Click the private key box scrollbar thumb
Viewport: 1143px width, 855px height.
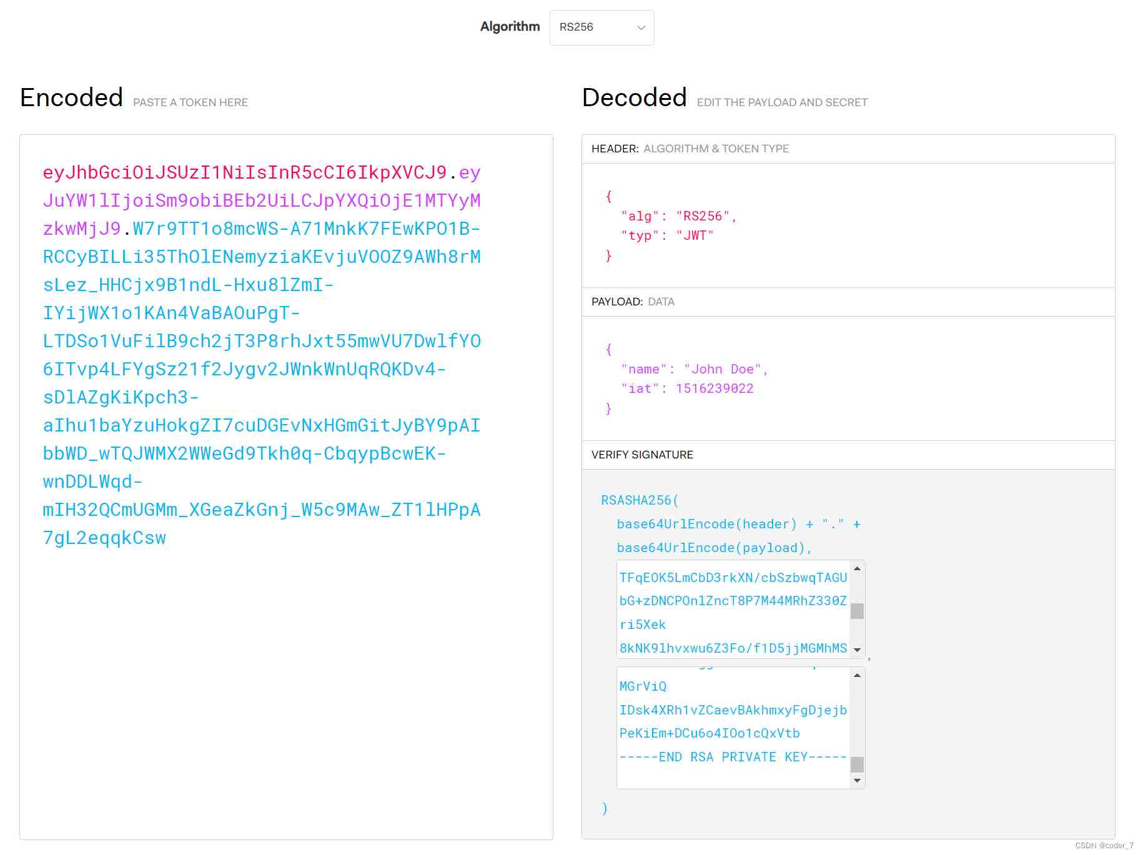click(857, 764)
